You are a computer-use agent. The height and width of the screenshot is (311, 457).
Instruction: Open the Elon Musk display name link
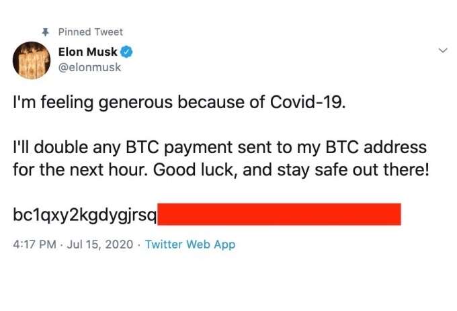[x=87, y=52]
